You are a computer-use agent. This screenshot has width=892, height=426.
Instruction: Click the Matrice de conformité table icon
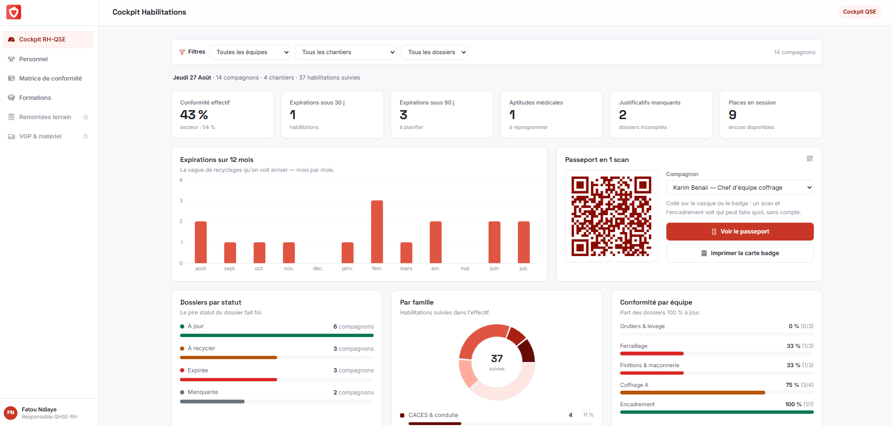[11, 78]
